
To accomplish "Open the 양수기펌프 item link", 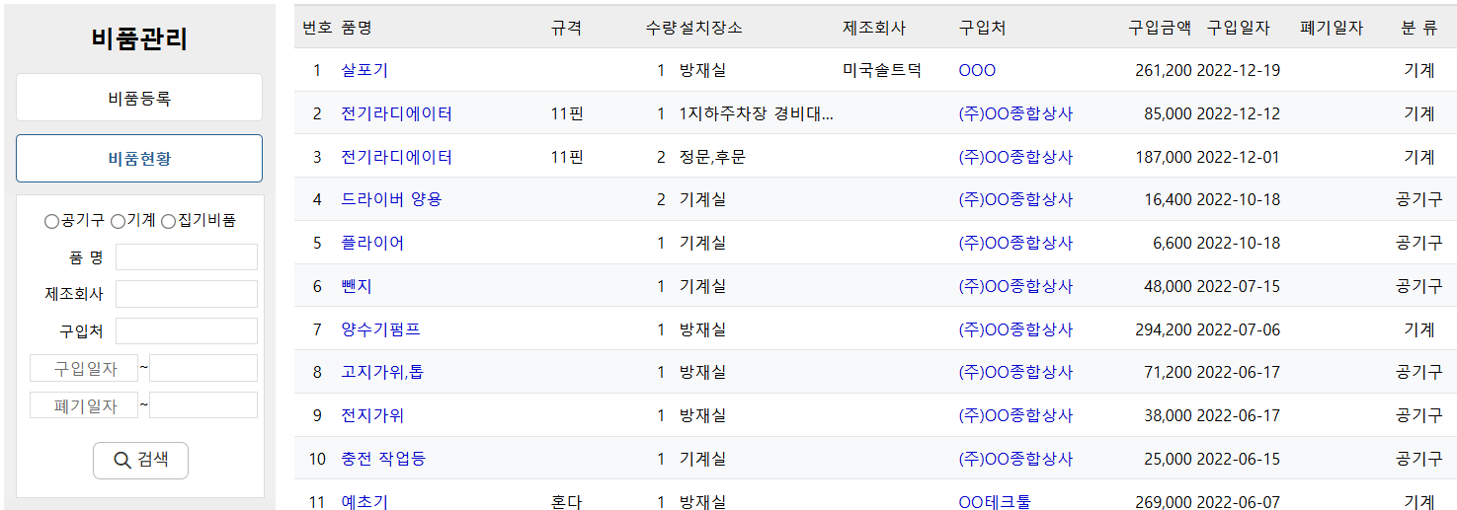I will click(x=380, y=329).
